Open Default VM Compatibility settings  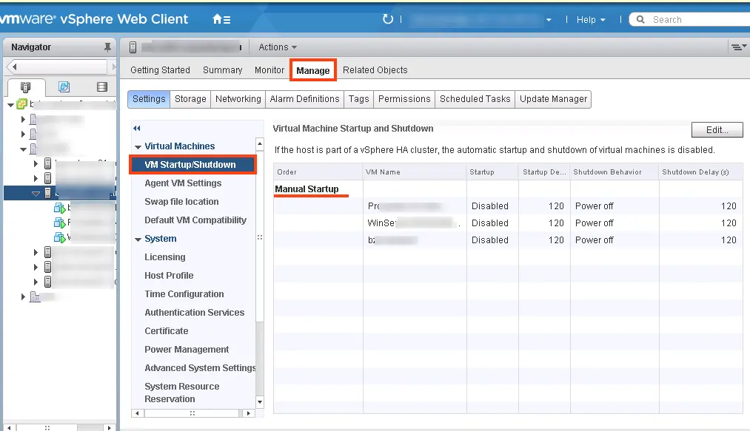point(195,220)
